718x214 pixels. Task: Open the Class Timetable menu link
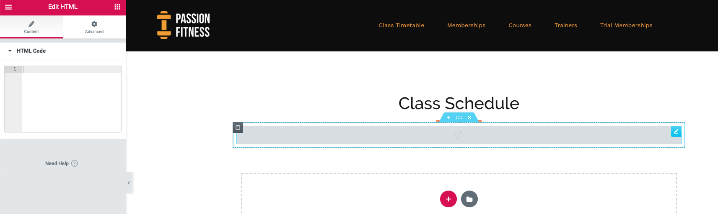pos(402,25)
